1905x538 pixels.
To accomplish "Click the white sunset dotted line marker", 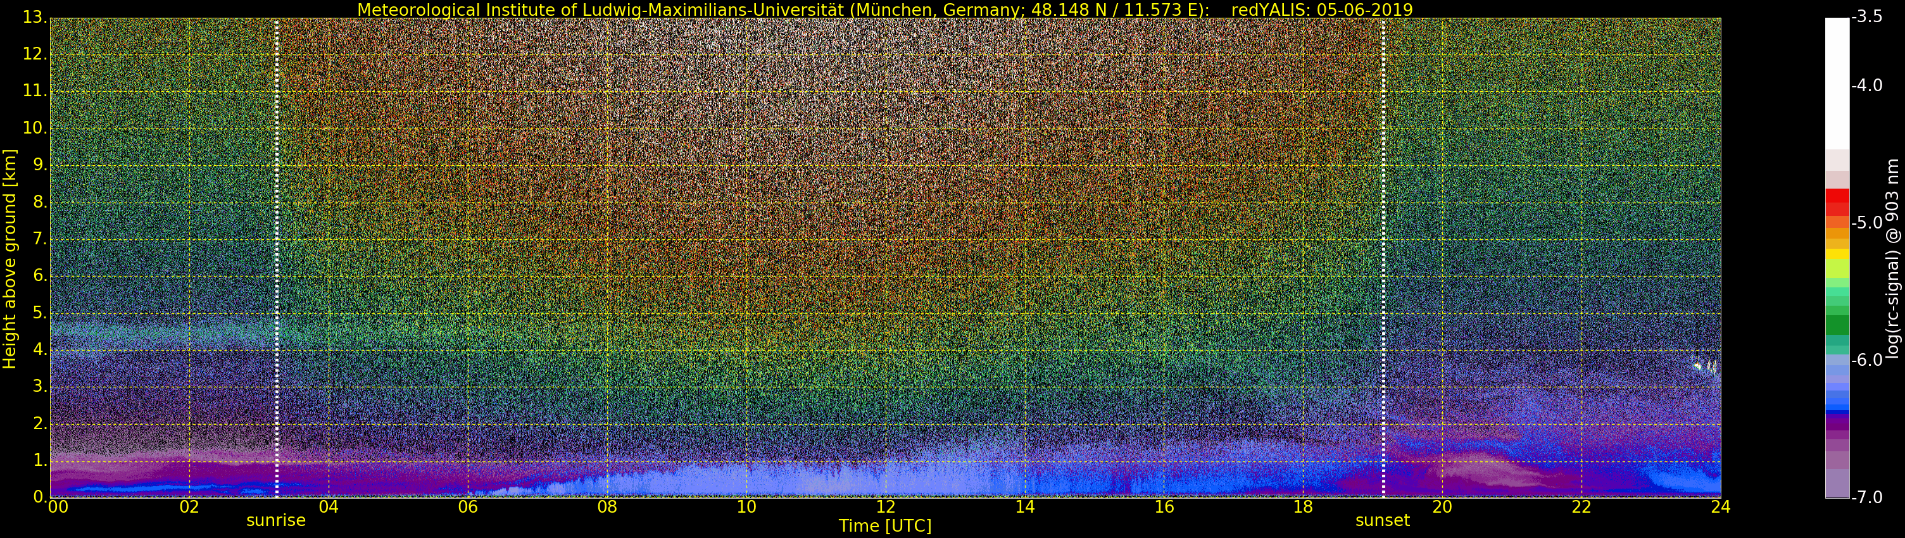I will click(1383, 257).
